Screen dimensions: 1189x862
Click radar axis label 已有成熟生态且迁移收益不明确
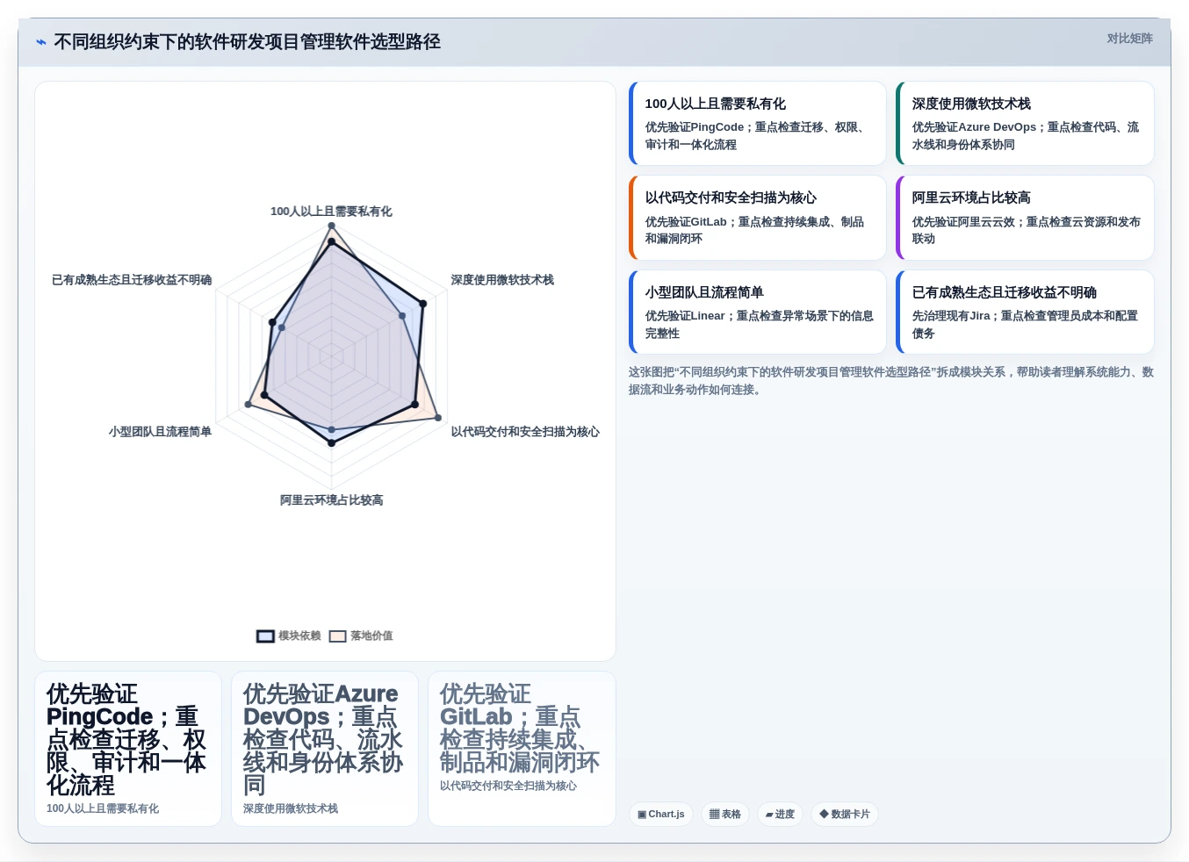[x=132, y=280]
